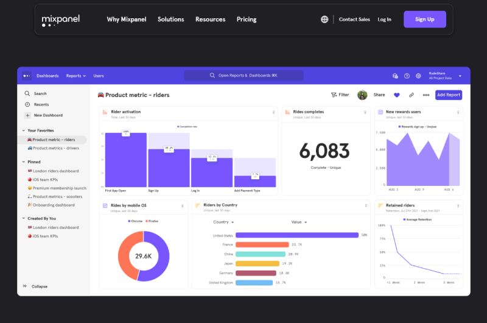This screenshot has height=323, width=487.
Task: Open the Resources menu
Action: [x=210, y=20]
